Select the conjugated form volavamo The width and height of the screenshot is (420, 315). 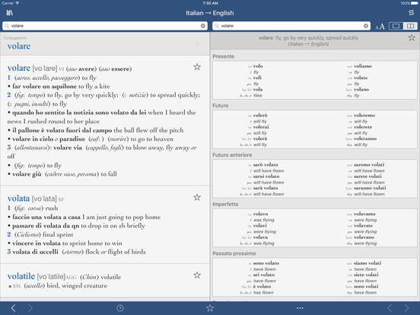[x=364, y=214]
